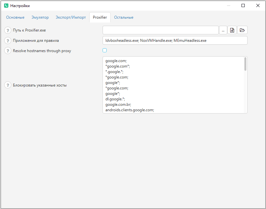Image resolution: width=266 pixels, height=209 pixels.
Task: Open help for Путь к Proxifier.exe
Action: click(8, 30)
